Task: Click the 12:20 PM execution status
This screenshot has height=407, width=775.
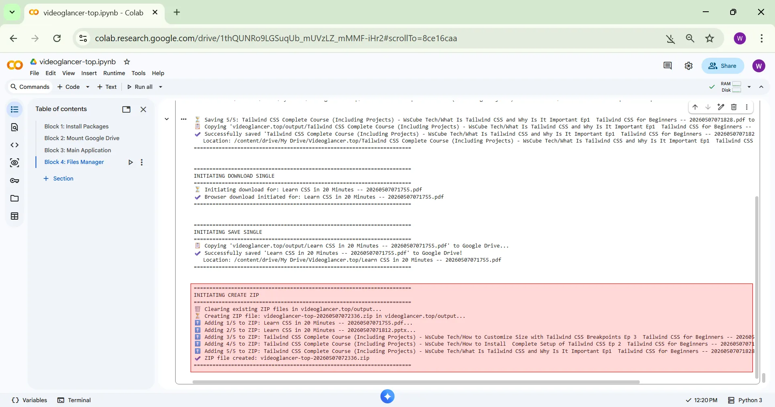Action: 702,400
